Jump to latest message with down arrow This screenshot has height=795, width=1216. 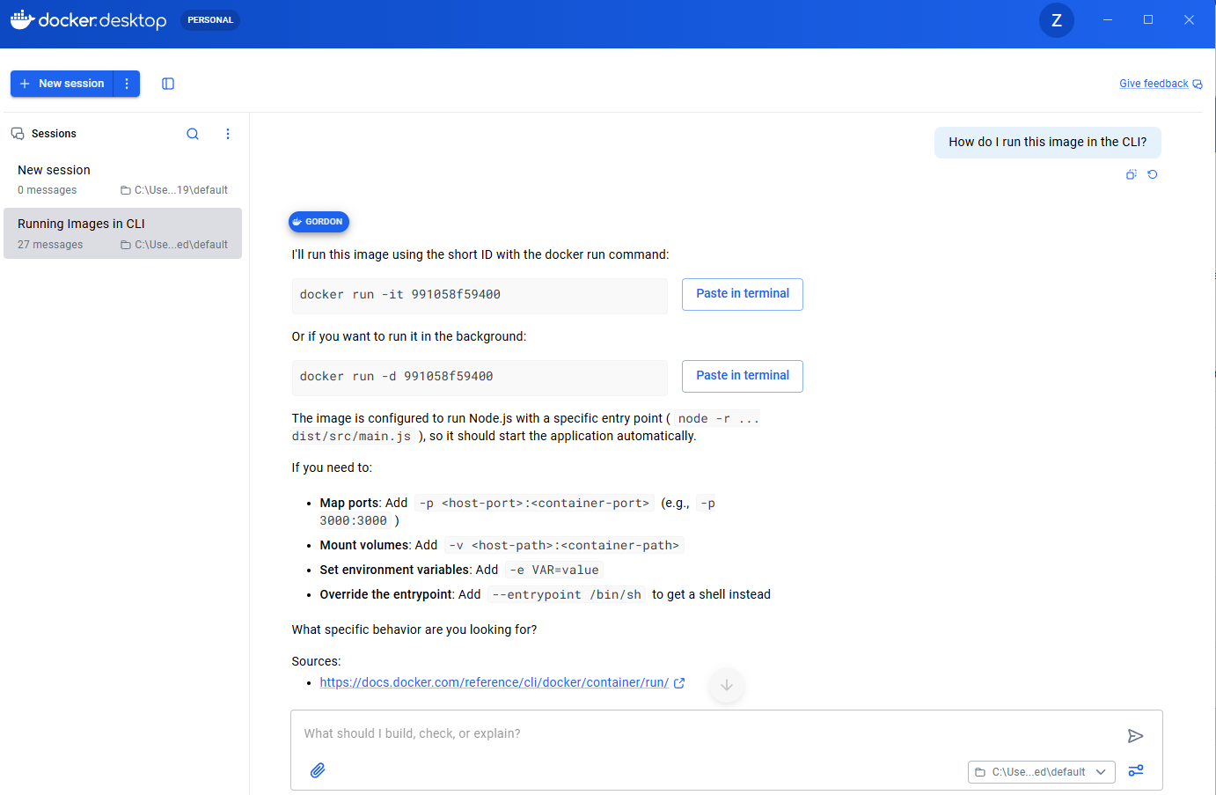tap(727, 685)
